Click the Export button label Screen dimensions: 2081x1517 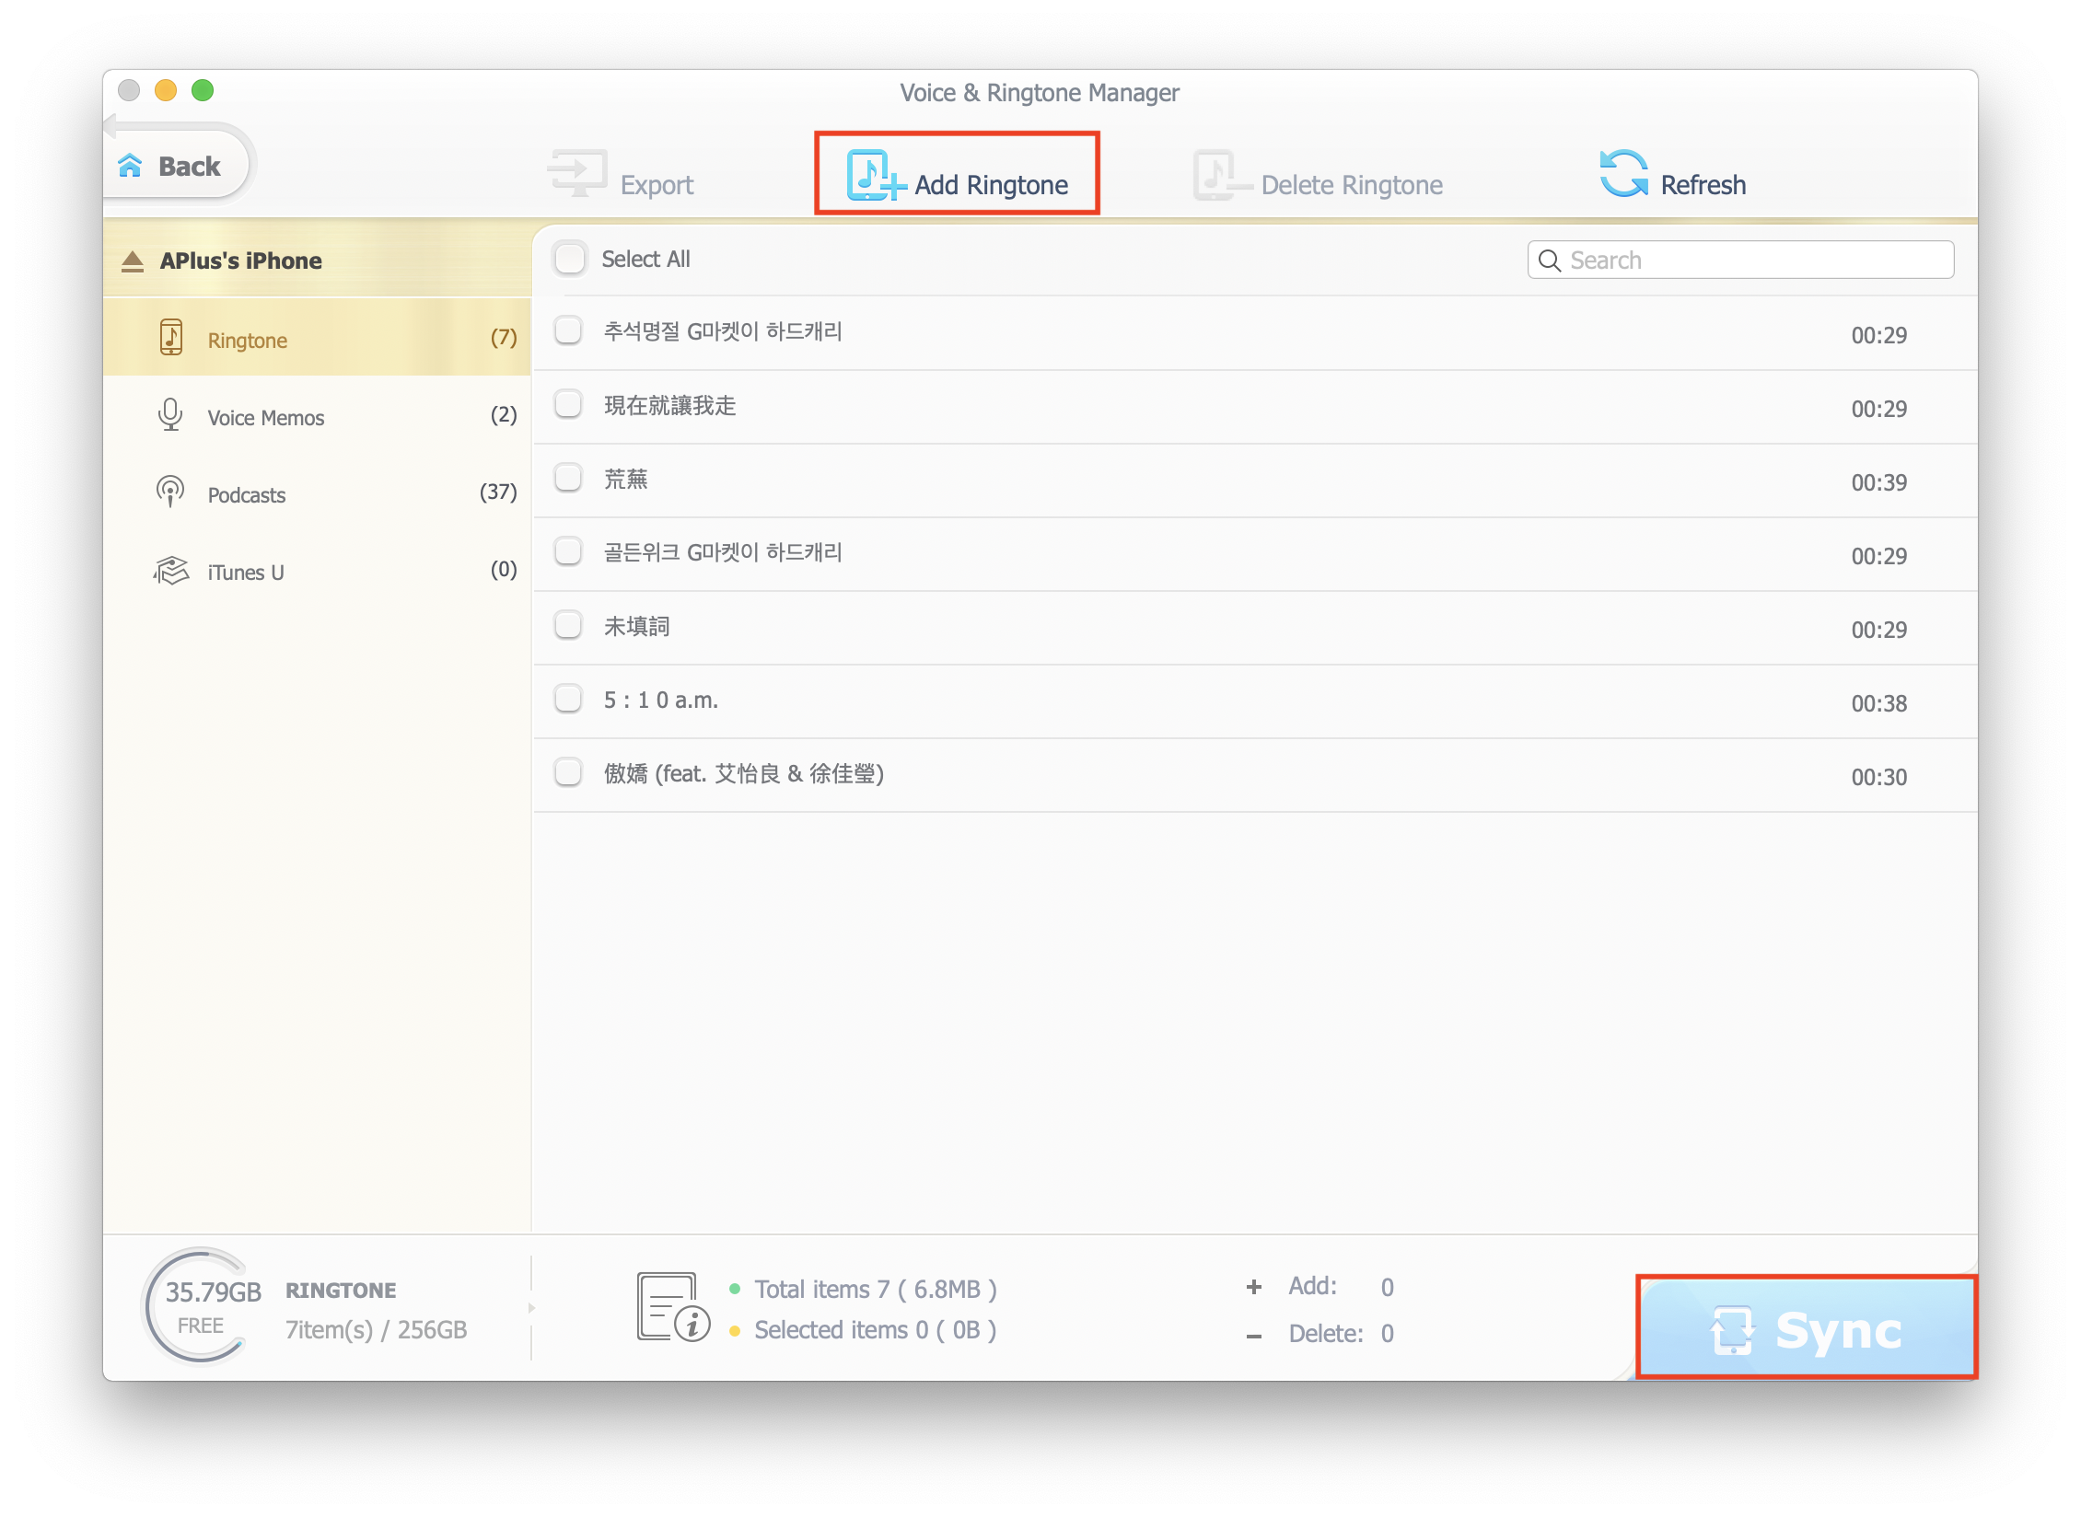(x=657, y=185)
